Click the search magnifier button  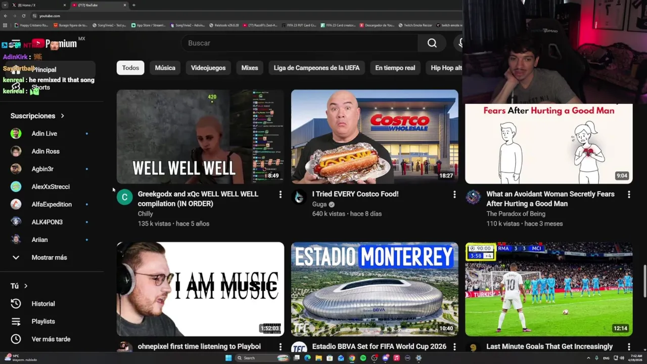[x=432, y=43]
